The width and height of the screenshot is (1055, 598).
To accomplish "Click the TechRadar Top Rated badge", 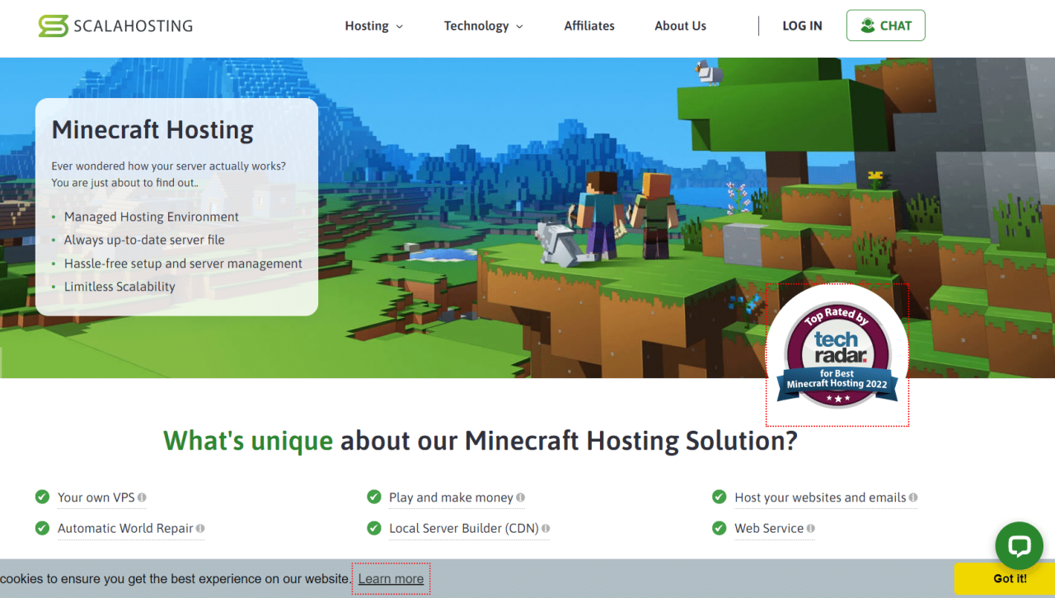I will (x=837, y=355).
